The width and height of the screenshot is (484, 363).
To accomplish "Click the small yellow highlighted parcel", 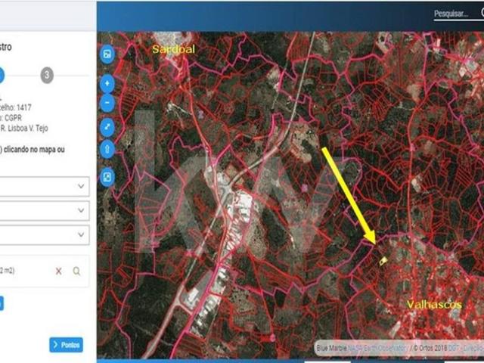I will tap(383, 261).
